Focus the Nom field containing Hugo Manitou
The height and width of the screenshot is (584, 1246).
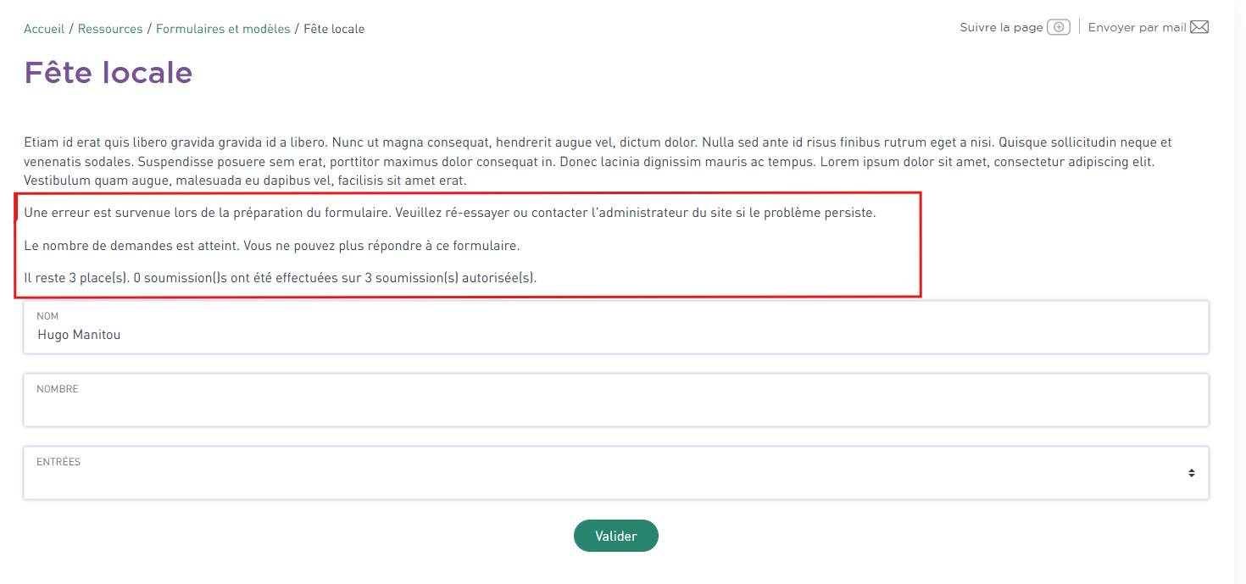[616, 327]
